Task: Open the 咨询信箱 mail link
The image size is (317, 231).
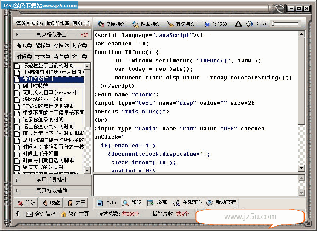Action: pyautogui.click(x=41, y=214)
